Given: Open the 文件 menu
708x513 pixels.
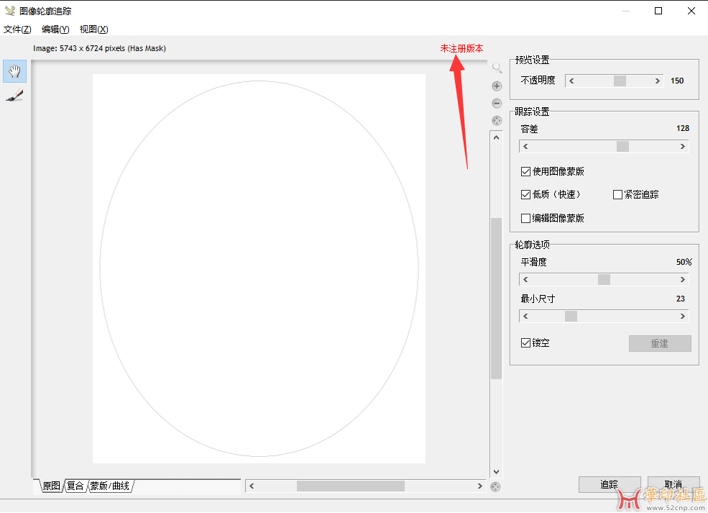Looking at the screenshot, I should [17, 29].
